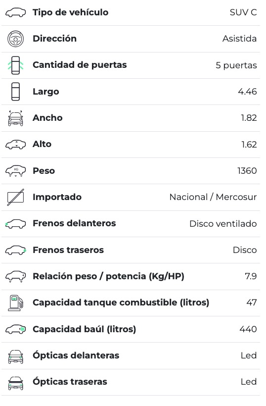
Task: Click the top-view car icon beside Largo
Action: coord(15,92)
